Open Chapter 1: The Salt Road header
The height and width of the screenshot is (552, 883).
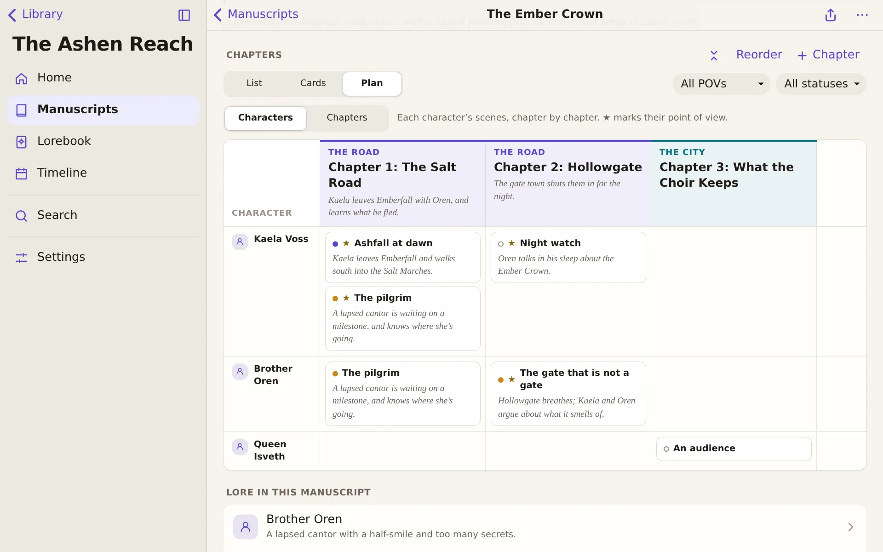pos(402,184)
